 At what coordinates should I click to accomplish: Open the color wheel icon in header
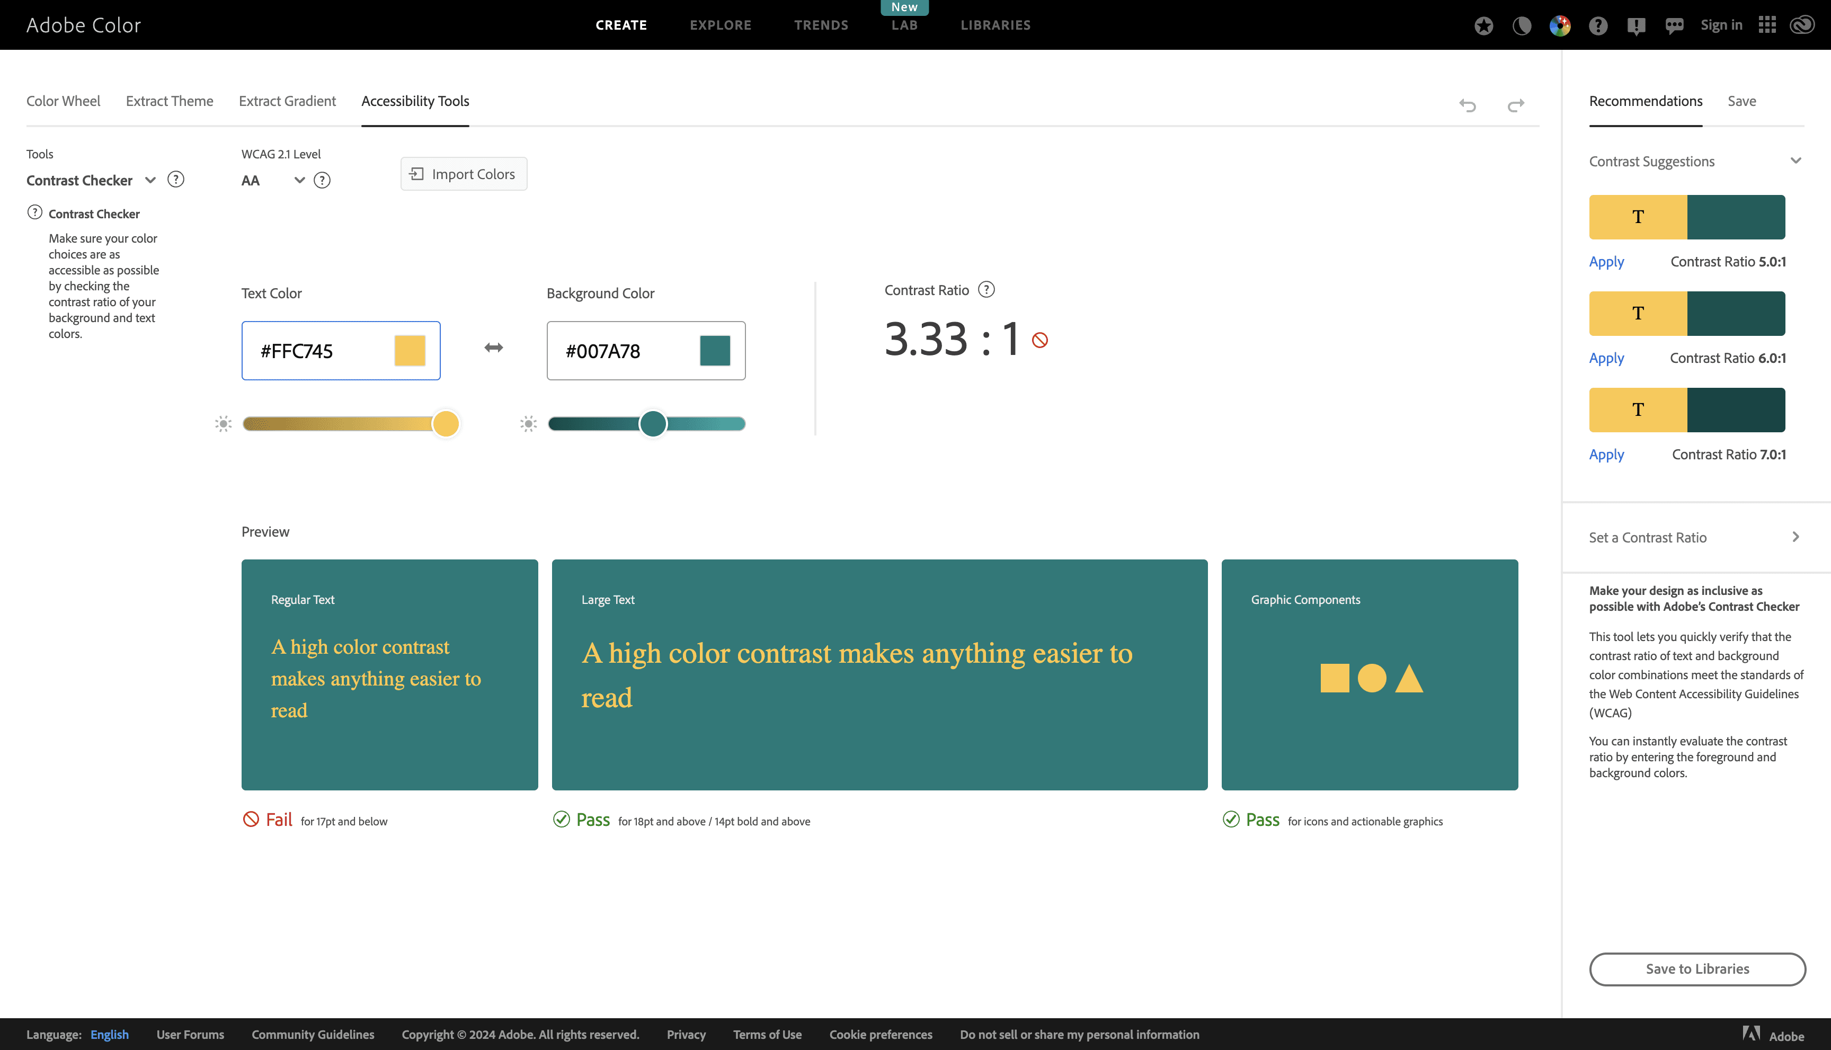coord(1560,26)
